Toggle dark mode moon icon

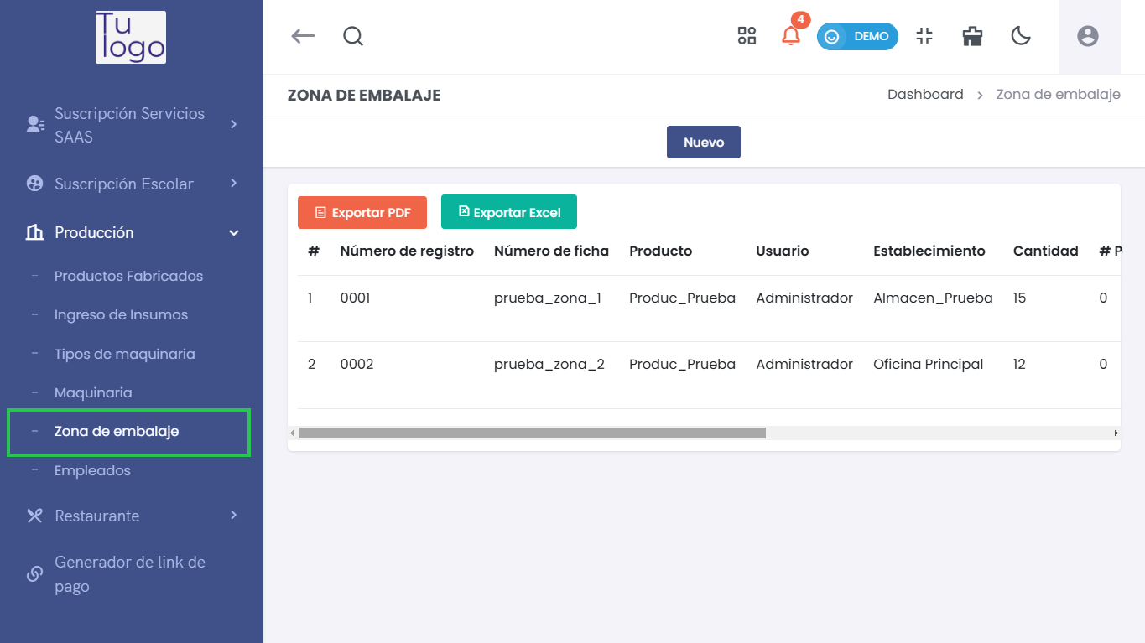pos(1021,36)
